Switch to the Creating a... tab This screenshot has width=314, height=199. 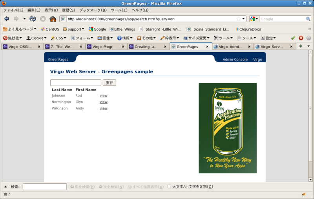[148, 47]
